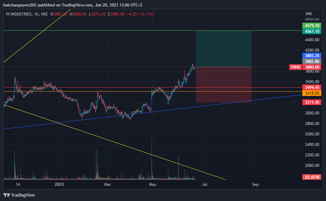Image resolution: width=326 pixels, height=201 pixels.
Task: Click the 3000.00 price axis tick
Action: coord(312,113)
